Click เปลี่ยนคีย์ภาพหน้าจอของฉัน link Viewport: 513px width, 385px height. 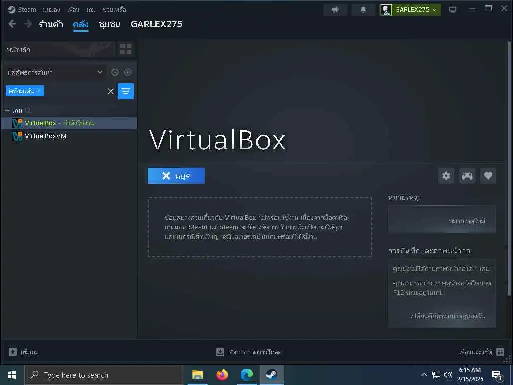447,316
